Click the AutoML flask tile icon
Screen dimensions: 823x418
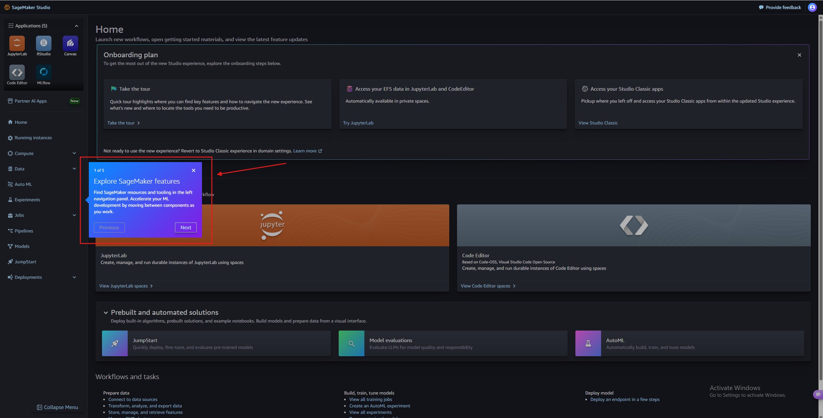pyautogui.click(x=588, y=343)
